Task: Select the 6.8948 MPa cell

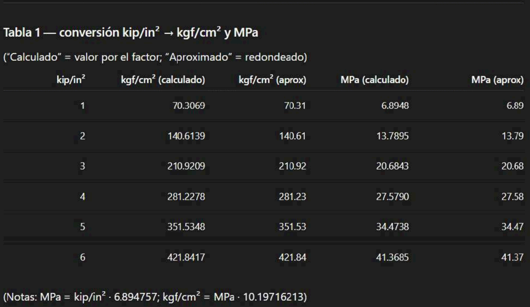Action: [x=395, y=106]
